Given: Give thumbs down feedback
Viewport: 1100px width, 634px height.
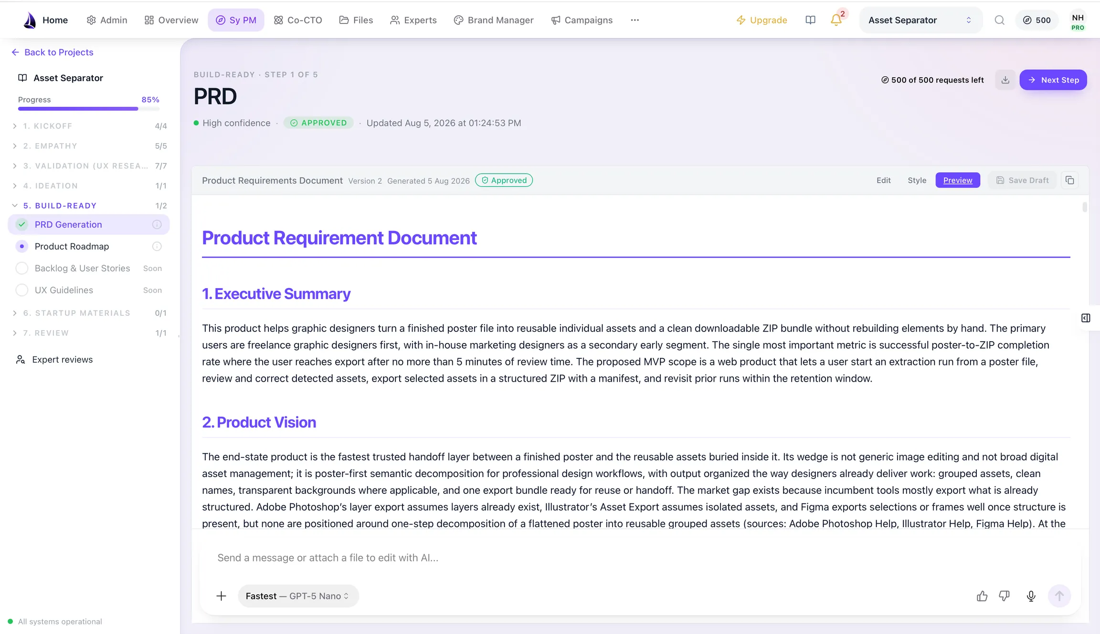Looking at the screenshot, I should click(x=1004, y=596).
